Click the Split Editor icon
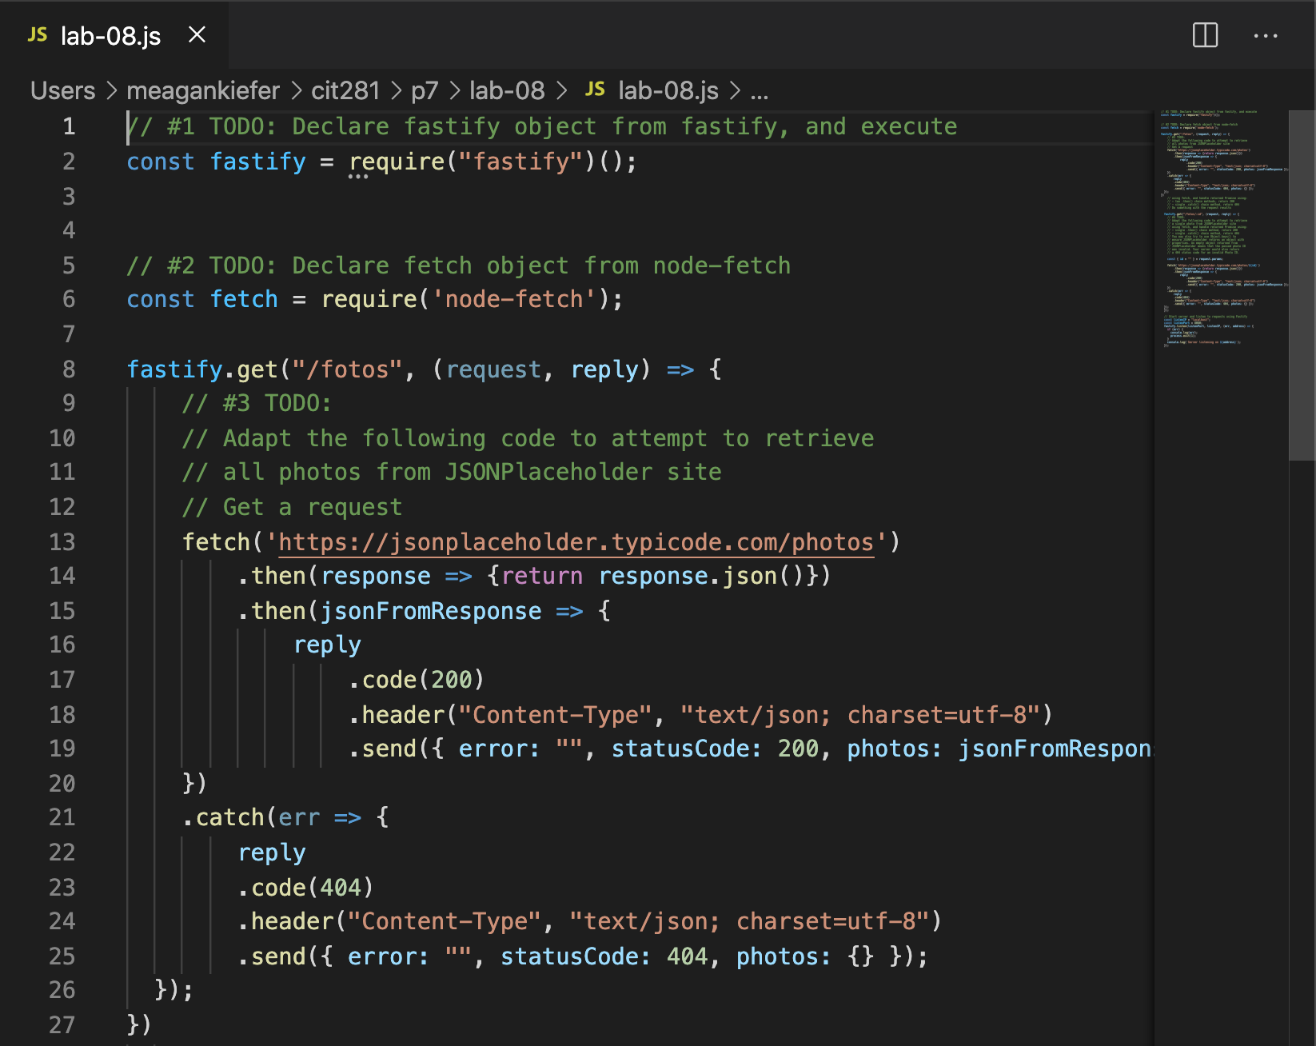 tap(1205, 35)
